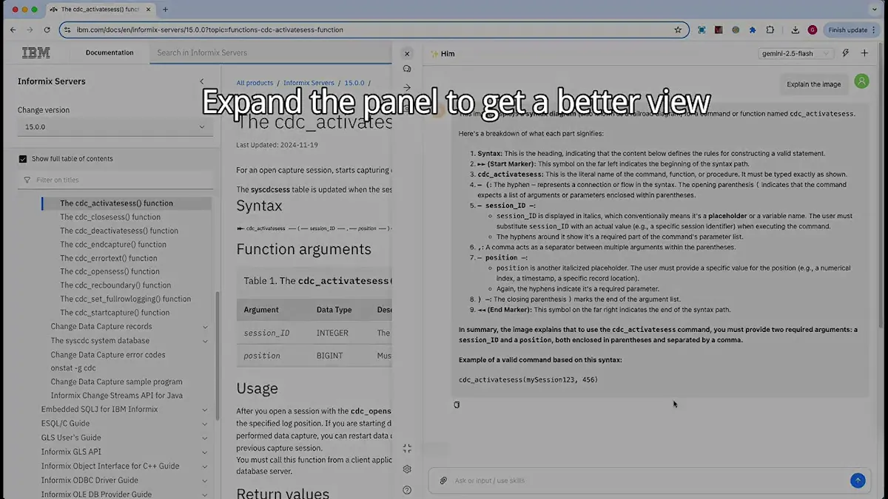Screen dimensions: 888x499
Task: Collapse the Informix Servers sidebar chevron
Action: pos(202,81)
